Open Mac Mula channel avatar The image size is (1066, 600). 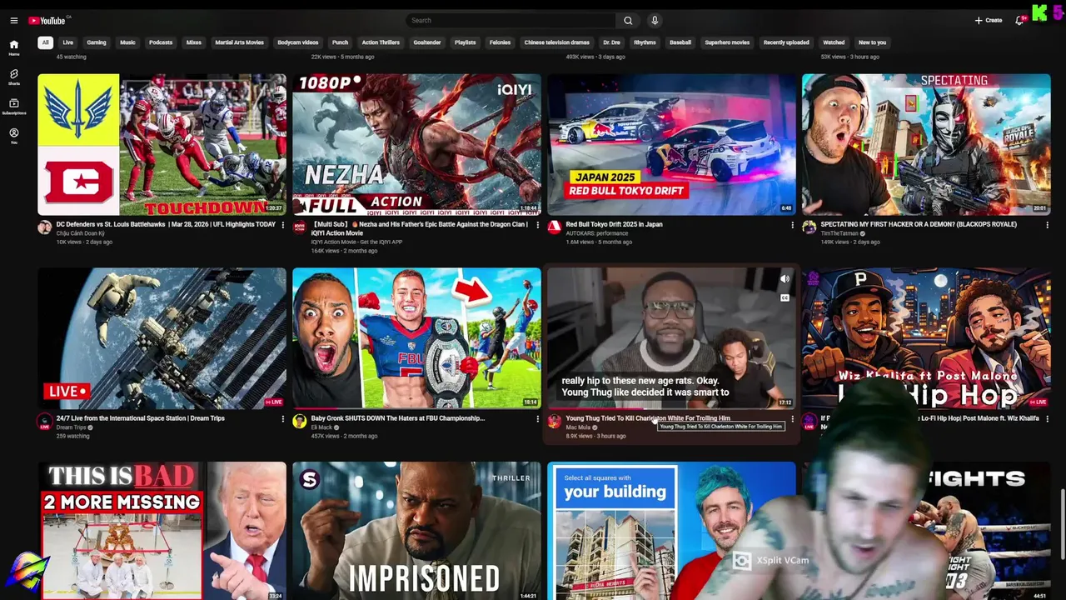554,422
